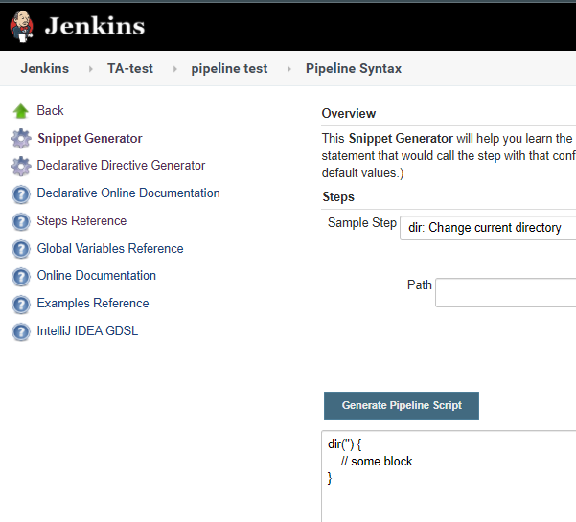
Task: Go to pipeline test breadcrumb
Action: [229, 69]
